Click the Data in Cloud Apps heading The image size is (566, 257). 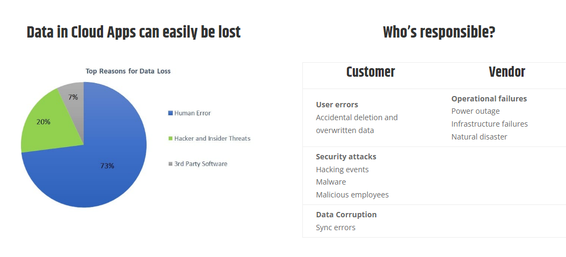point(134,33)
